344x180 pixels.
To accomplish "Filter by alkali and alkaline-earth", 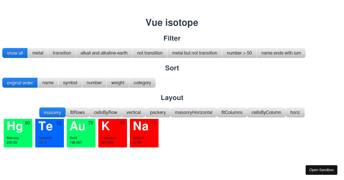I will coord(104,53).
